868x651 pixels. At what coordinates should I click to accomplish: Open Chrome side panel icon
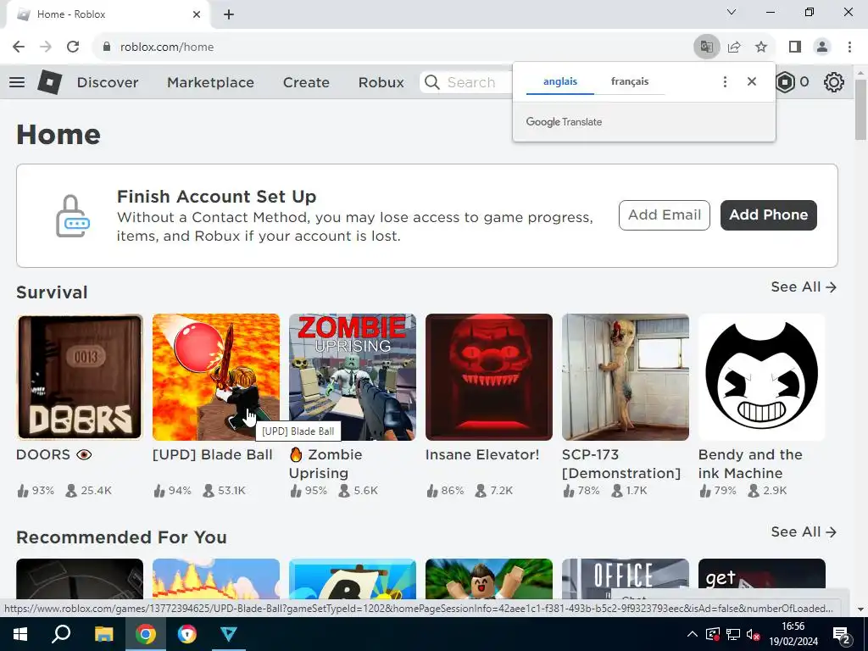coord(795,47)
